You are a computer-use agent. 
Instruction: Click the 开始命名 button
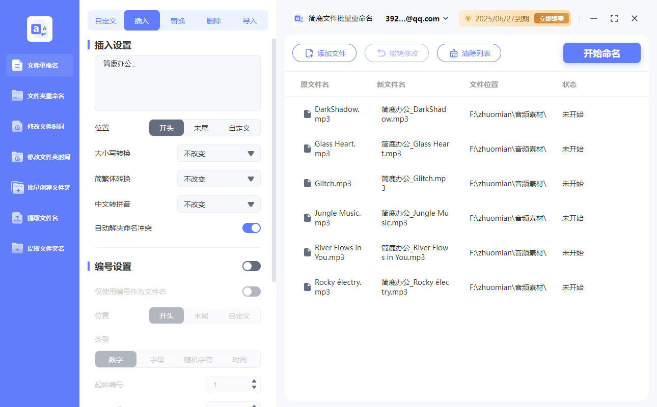click(x=601, y=53)
